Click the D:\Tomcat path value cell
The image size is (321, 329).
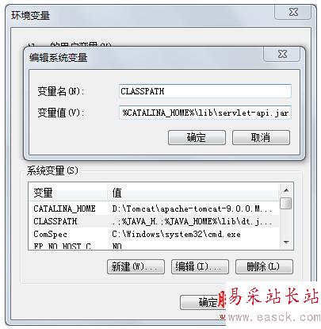point(192,208)
